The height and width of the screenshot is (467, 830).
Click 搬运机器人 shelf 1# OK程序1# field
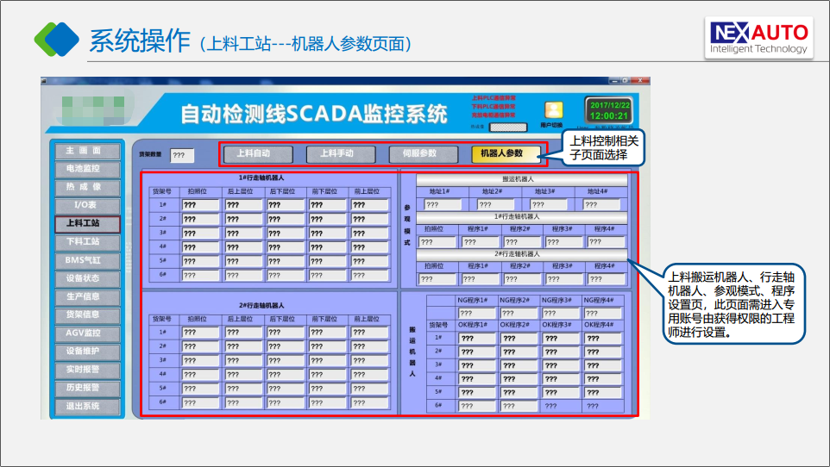476,339
